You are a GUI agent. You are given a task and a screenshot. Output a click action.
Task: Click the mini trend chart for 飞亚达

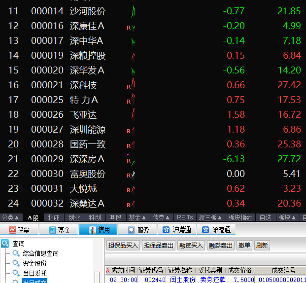(133, 114)
